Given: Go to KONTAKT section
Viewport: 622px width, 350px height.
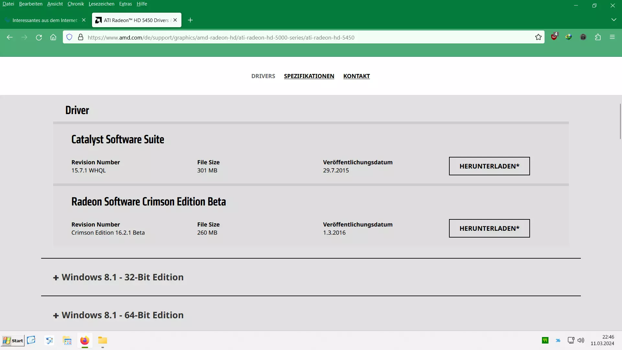Looking at the screenshot, I should 356,76.
